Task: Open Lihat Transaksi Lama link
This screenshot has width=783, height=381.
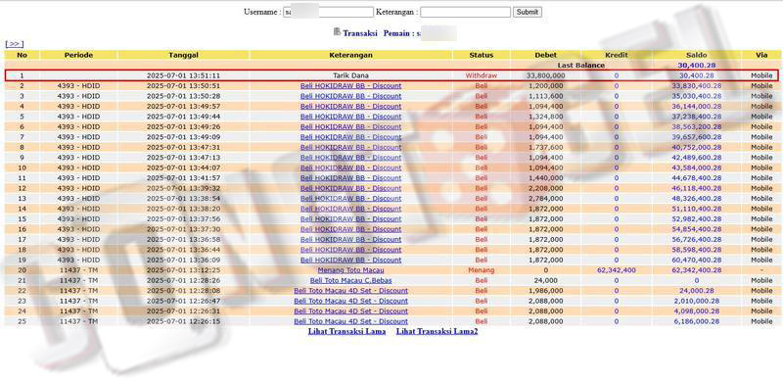Action: pos(346,331)
